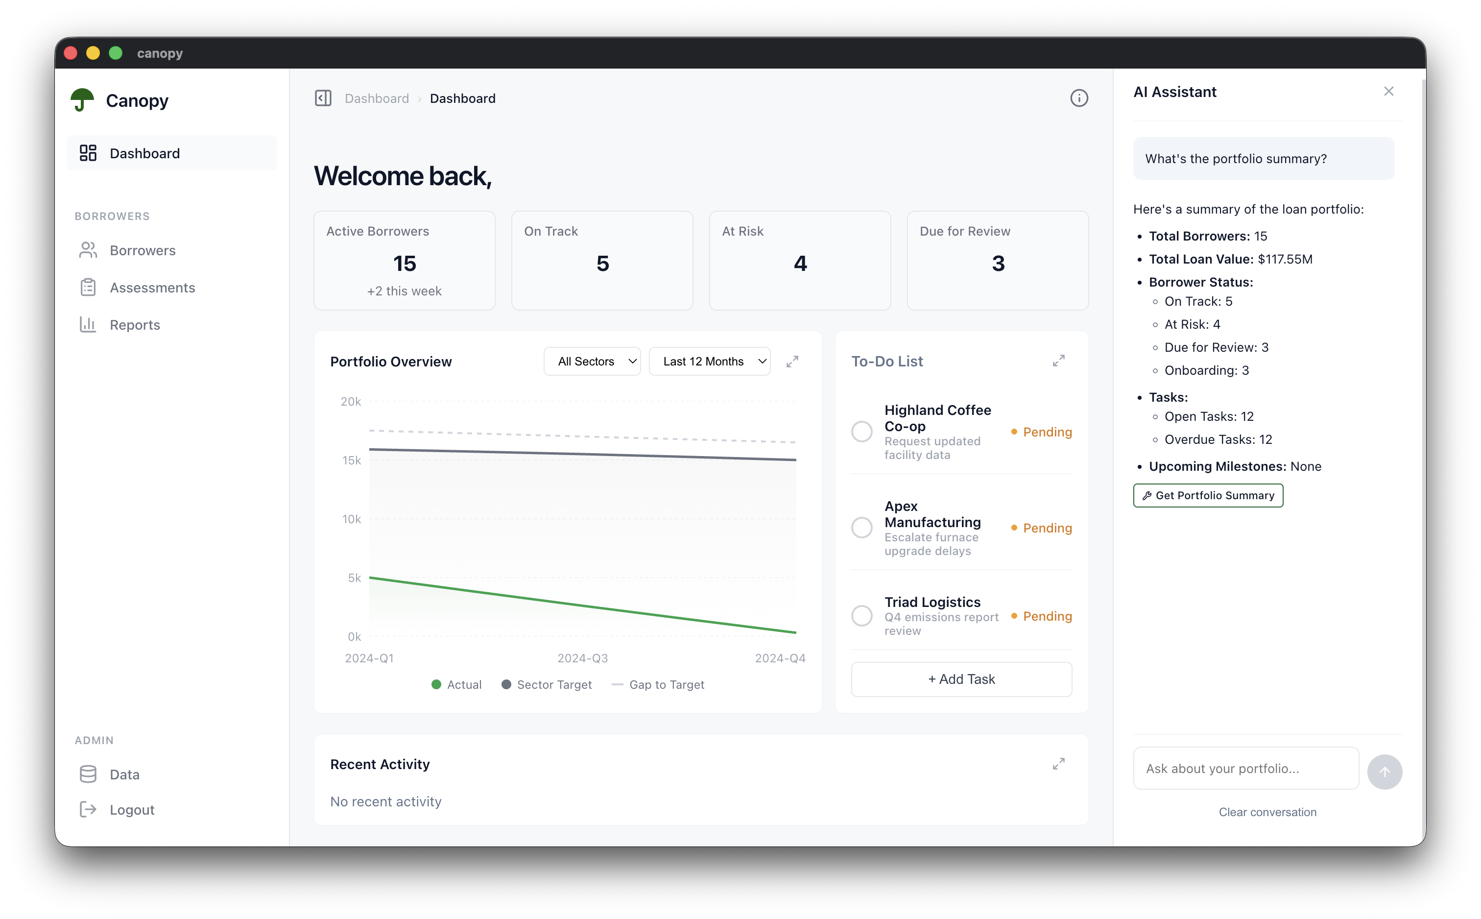Open the All Sectors dropdown
This screenshot has width=1481, height=919.
592,362
